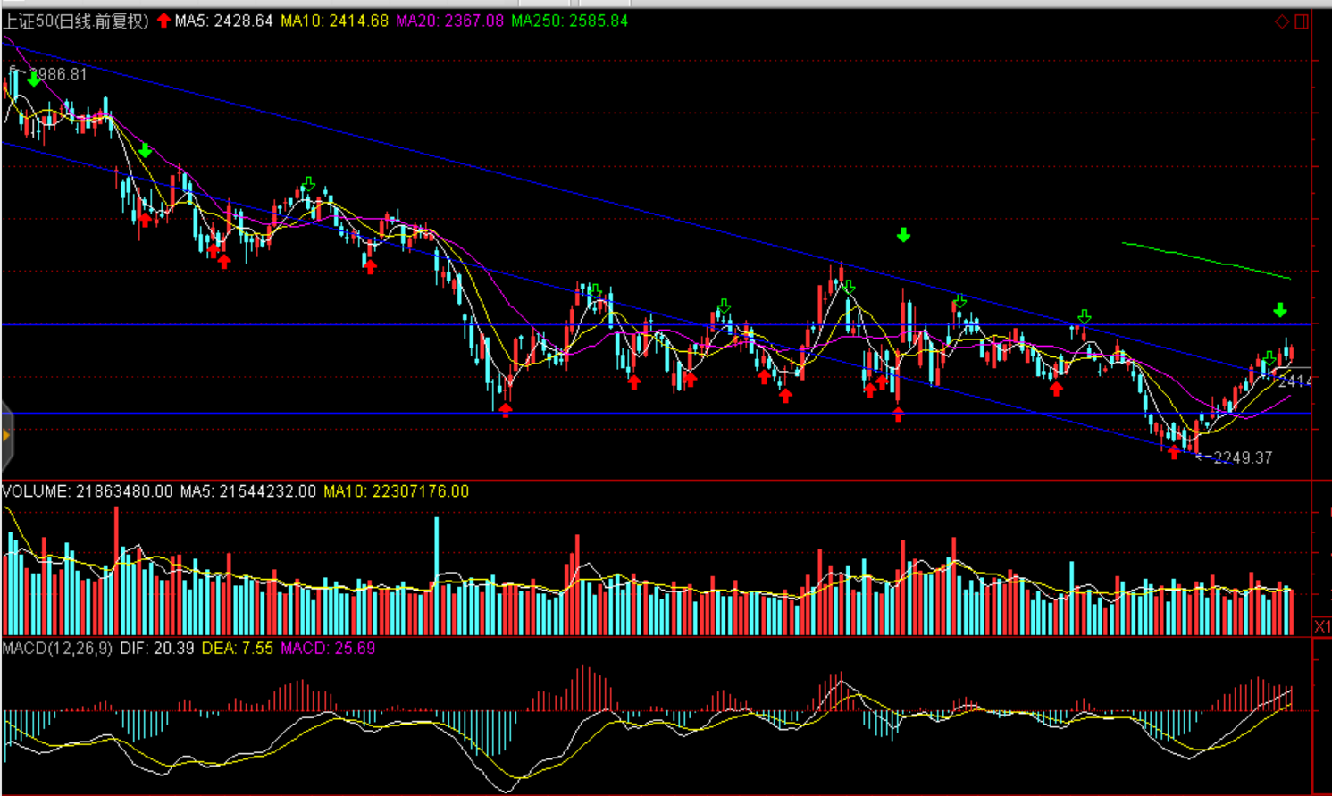Select the MA5: 2428.64 indicator label
1332x796 pixels.
click(223, 21)
